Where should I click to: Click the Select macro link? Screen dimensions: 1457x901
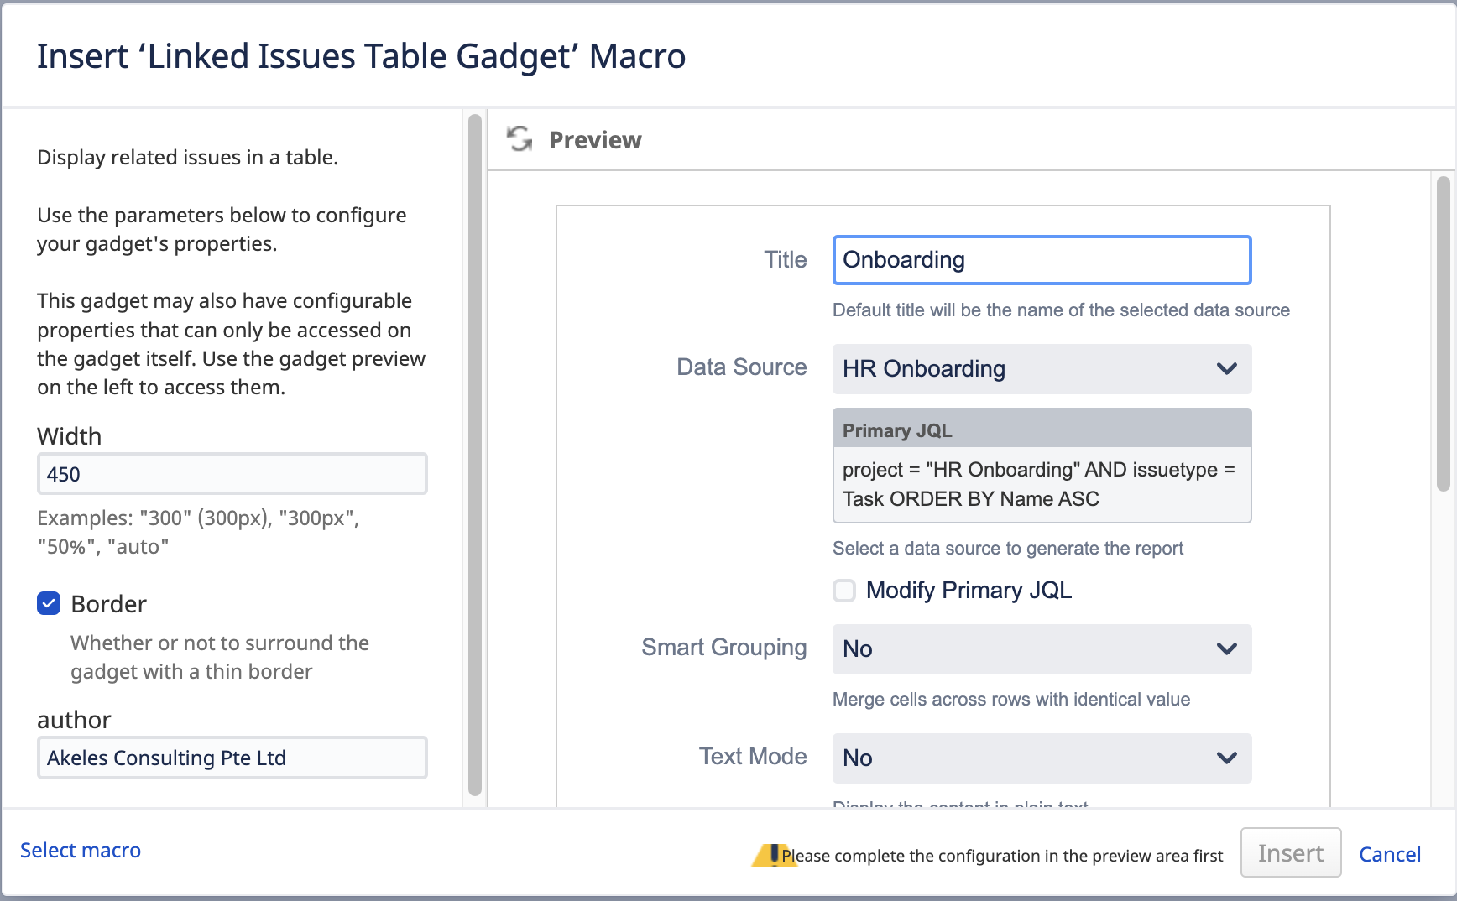pyautogui.click(x=81, y=851)
